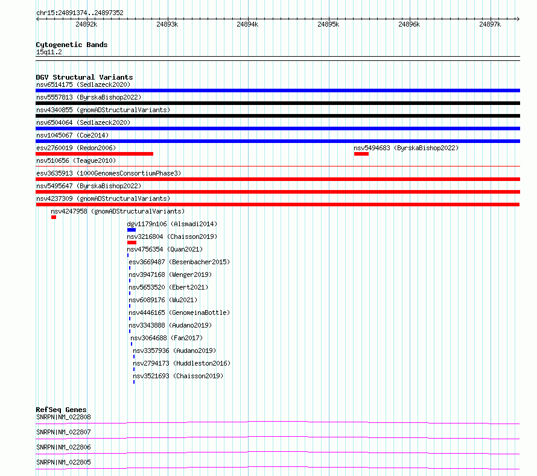Click the small red bar under nsv5494683
537x476 pixels.
tap(361, 154)
